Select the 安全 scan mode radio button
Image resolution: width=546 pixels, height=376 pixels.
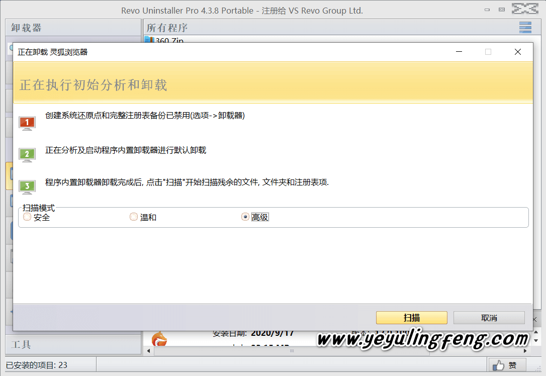coord(27,217)
